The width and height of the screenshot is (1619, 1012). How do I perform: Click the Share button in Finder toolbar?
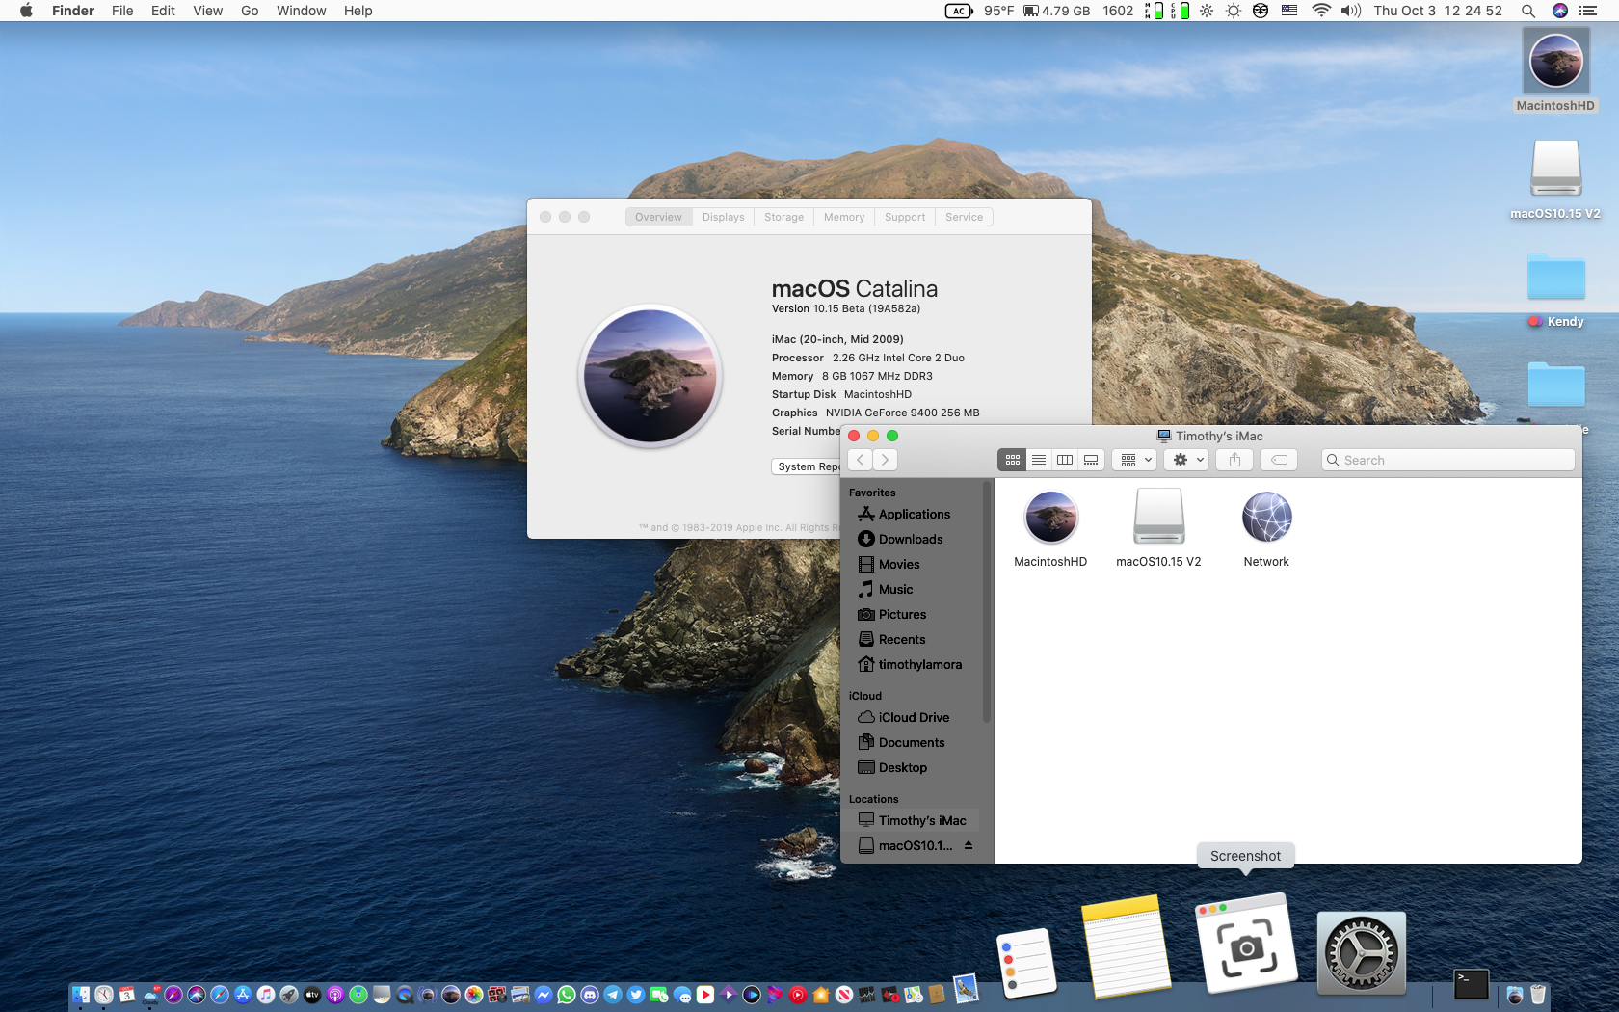coord(1234,461)
